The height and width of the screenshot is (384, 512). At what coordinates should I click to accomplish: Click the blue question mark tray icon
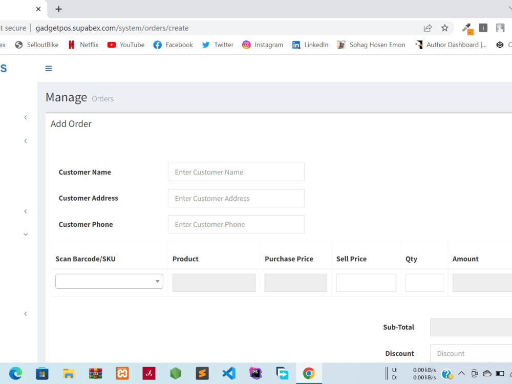447,373
